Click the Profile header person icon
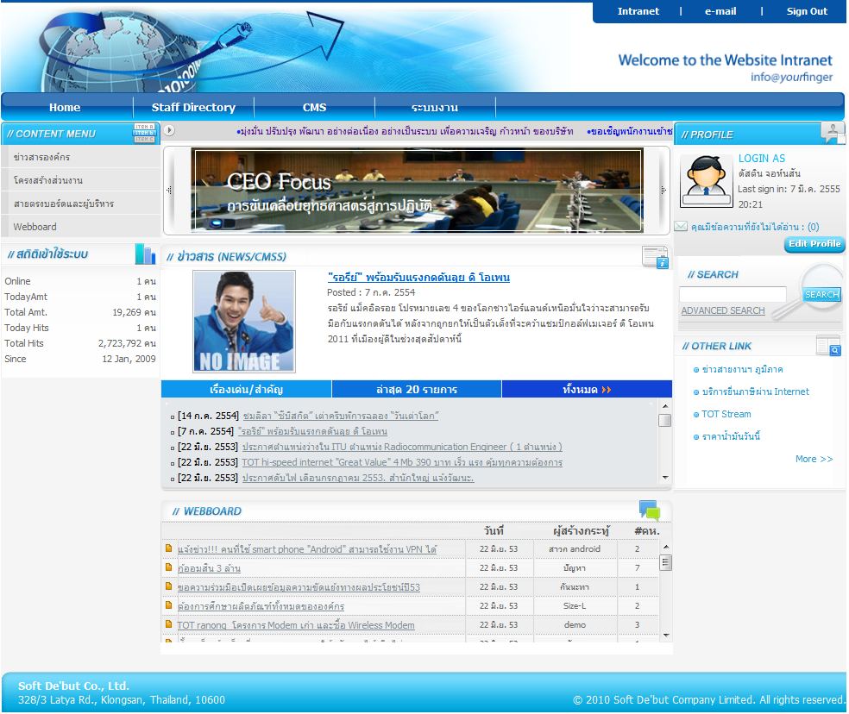The height and width of the screenshot is (714, 849). click(x=833, y=132)
